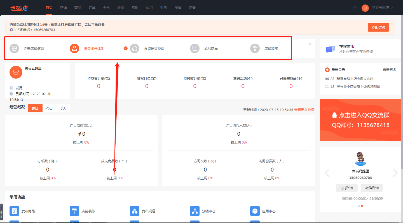Open the 查看更多数据 link
This screenshot has width=403, height=223.
(x=304, y=110)
